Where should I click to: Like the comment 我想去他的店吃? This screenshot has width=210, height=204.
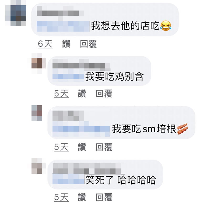tap(66, 44)
